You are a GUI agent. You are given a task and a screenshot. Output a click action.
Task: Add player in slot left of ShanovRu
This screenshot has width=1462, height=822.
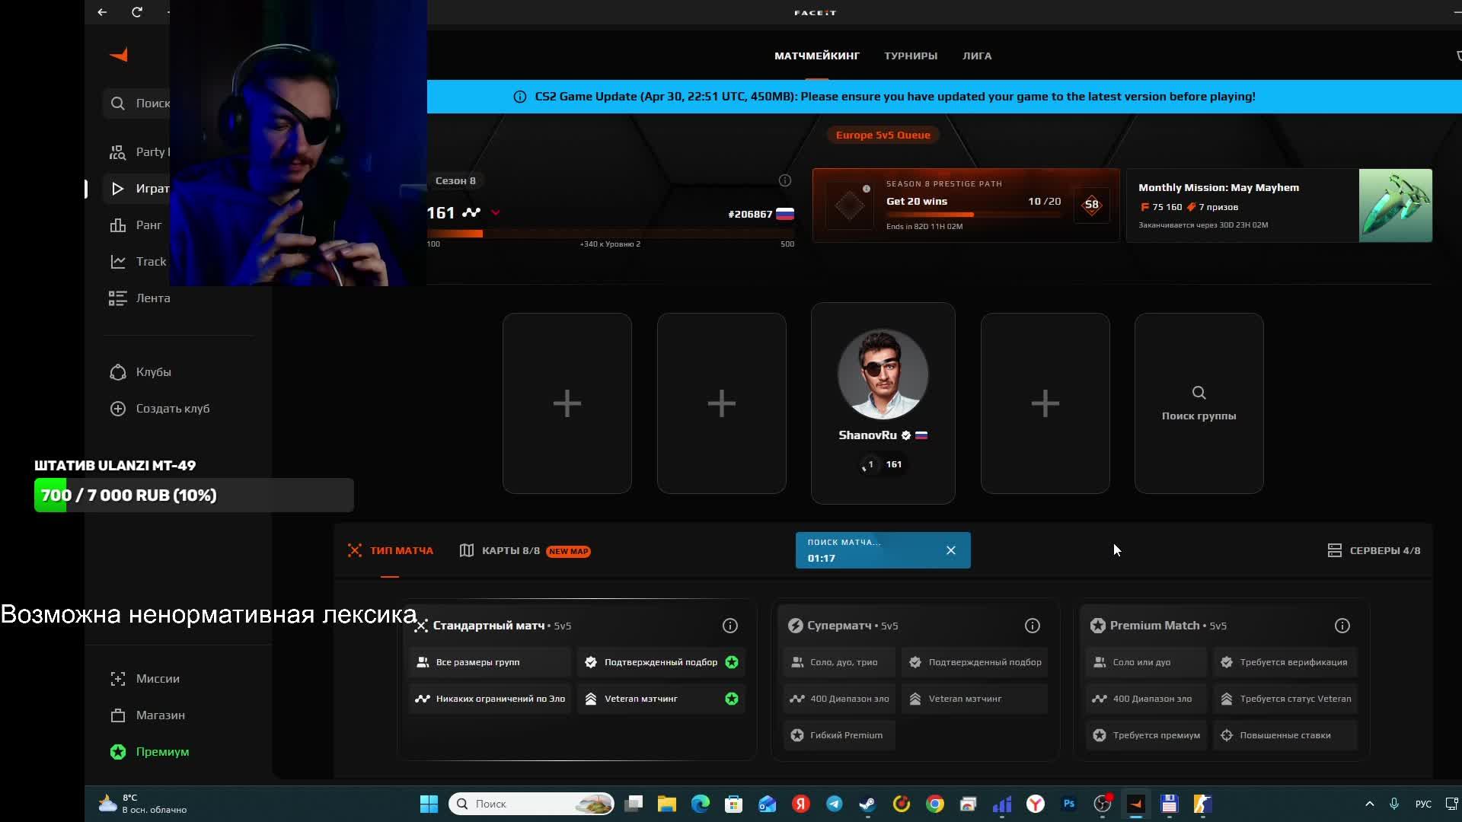pyautogui.click(x=722, y=403)
